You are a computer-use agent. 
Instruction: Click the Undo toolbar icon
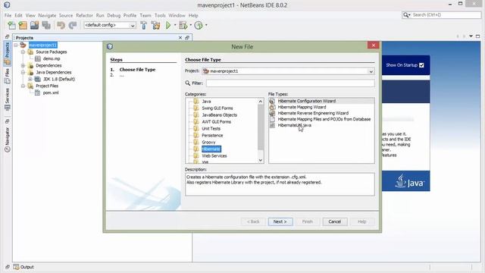click(61, 25)
